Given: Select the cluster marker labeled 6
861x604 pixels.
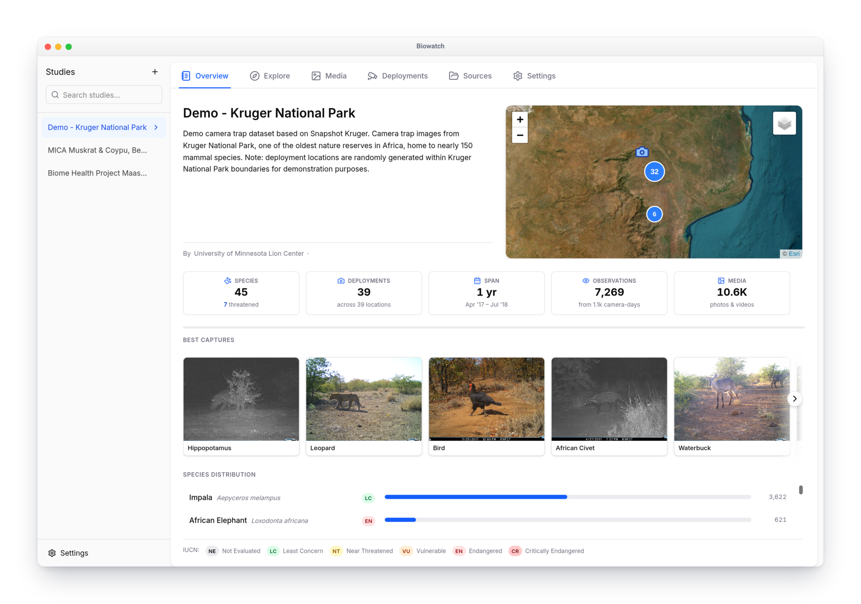Looking at the screenshot, I should pos(654,214).
